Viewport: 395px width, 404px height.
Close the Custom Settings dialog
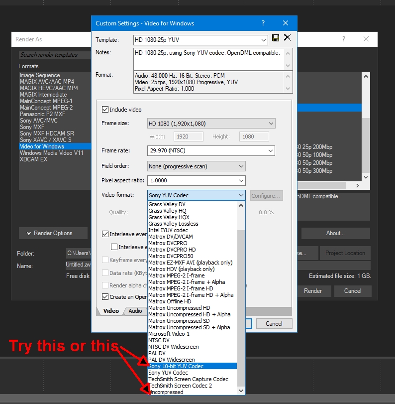[286, 23]
